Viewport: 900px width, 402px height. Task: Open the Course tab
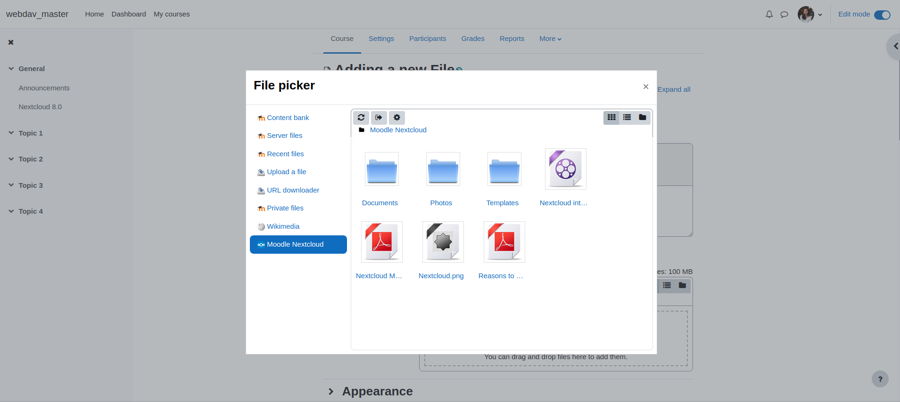[x=342, y=39]
